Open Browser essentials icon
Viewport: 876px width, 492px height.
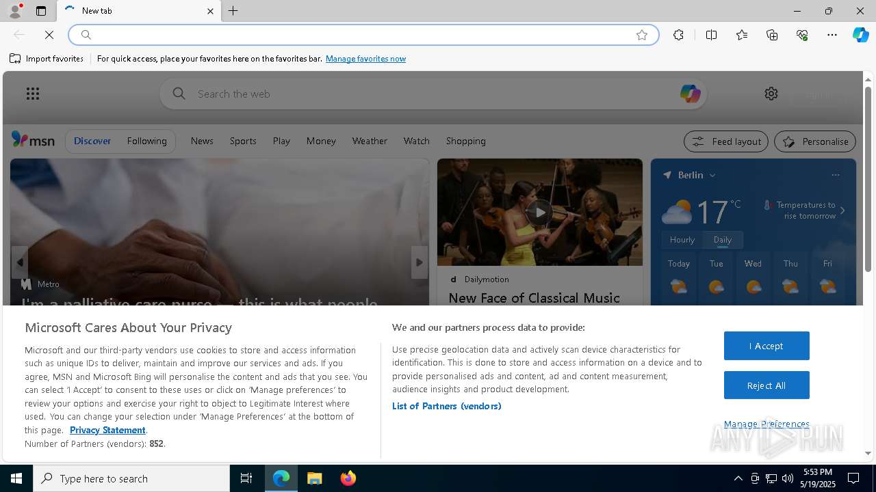(x=802, y=35)
